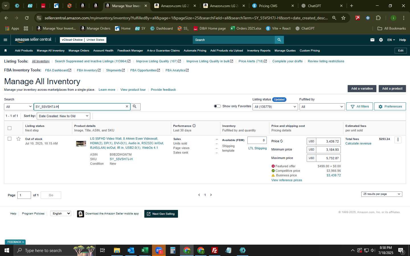The image size is (410, 256).
Task: Open the LG 55FHD Video Wall product title link
Action: click(127, 143)
